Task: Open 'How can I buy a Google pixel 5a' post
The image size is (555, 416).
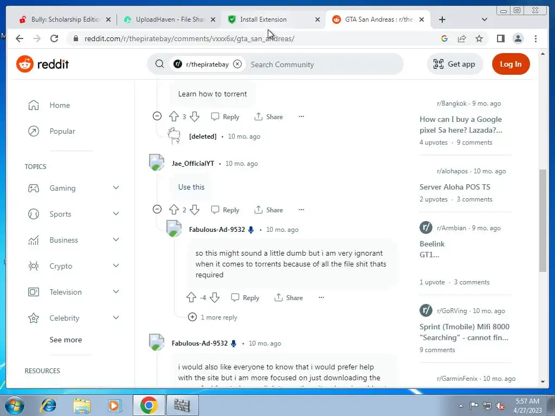Action: (461, 125)
